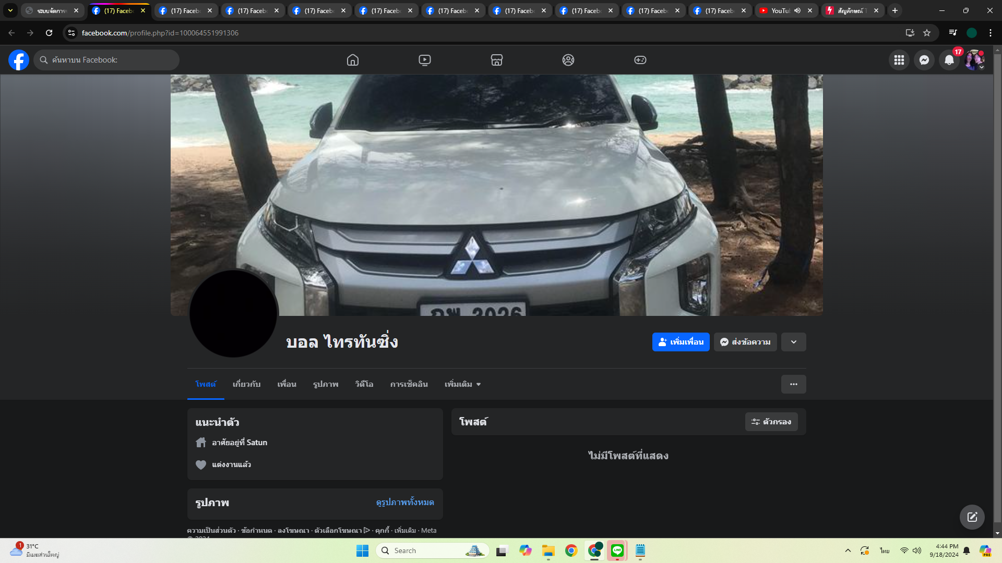
Task: Open the Facebook Watch video icon
Action: click(425, 60)
